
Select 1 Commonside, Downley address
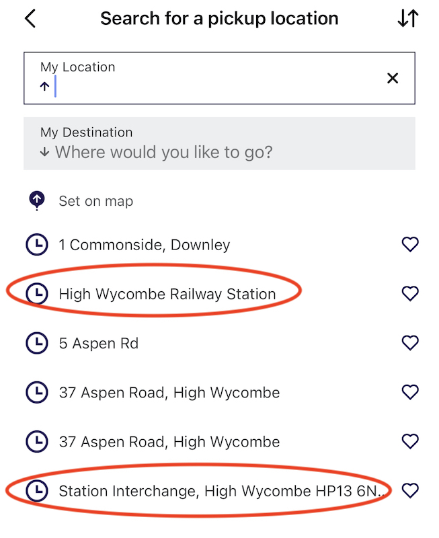point(145,245)
